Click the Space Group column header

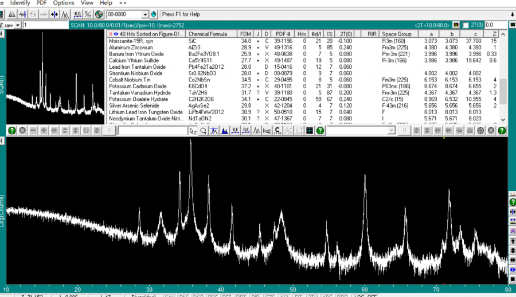tap(397, 34)
